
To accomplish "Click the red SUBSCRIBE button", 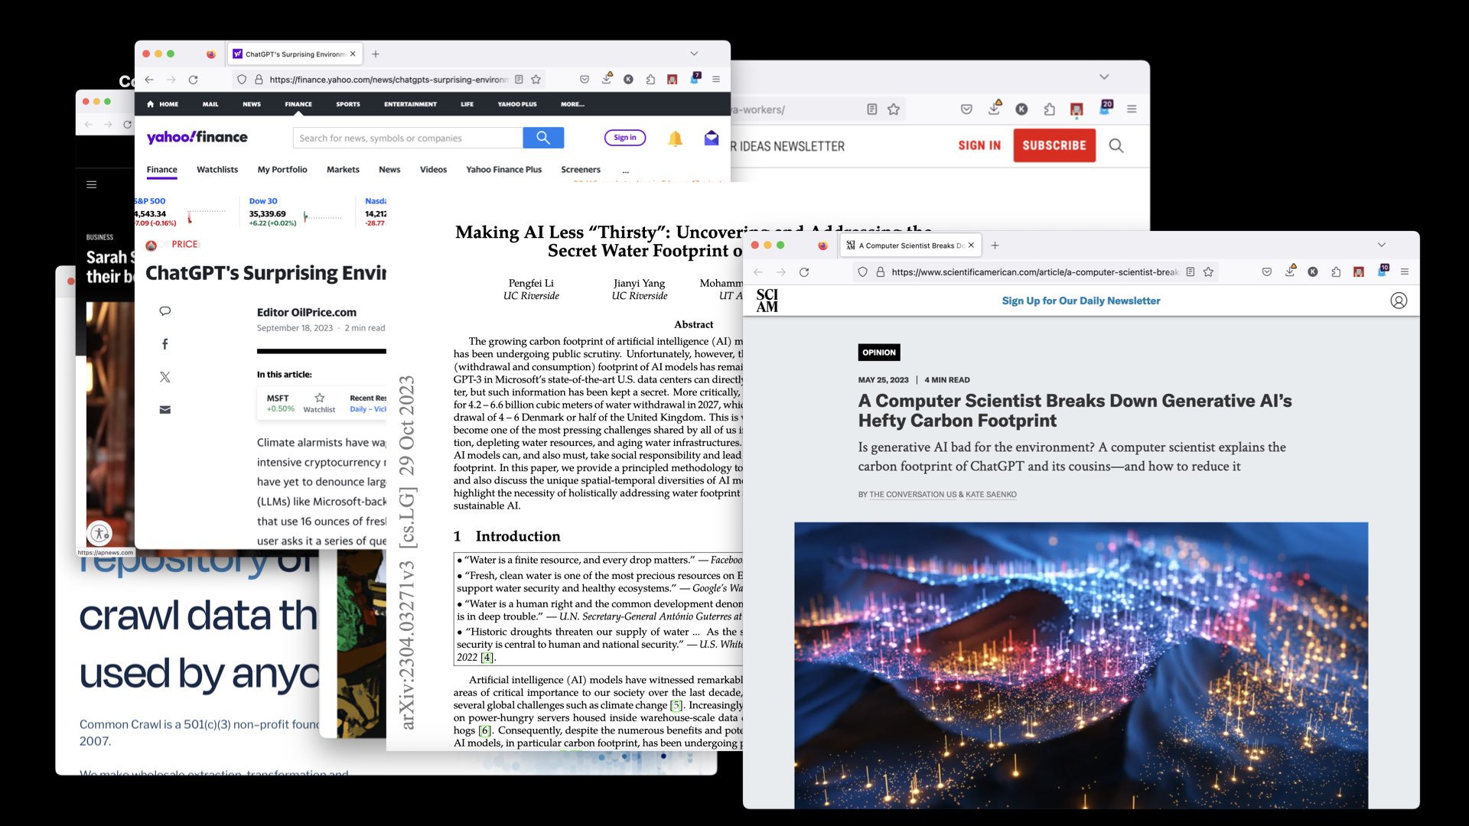I will click(1054, 145).
